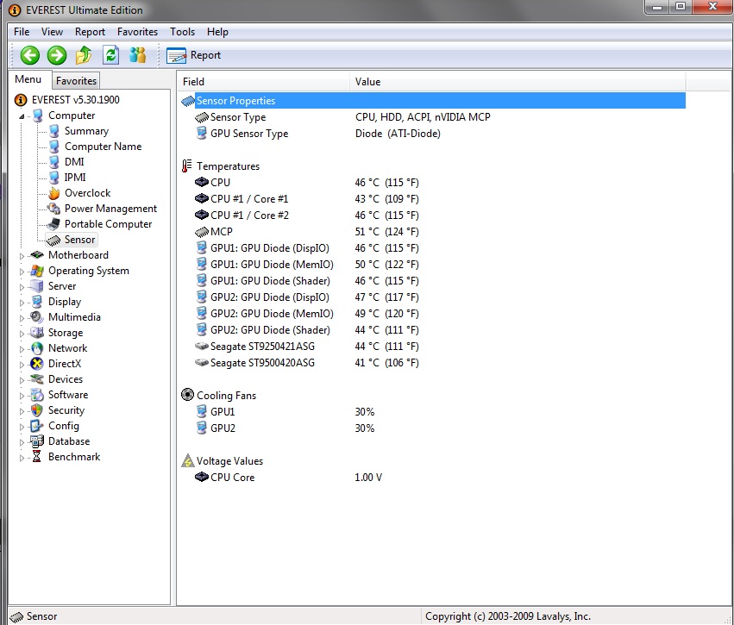Open the Help menu
The width and height of the screenshot is (734, 625).
pyautogui.click(x=217, y=32)
